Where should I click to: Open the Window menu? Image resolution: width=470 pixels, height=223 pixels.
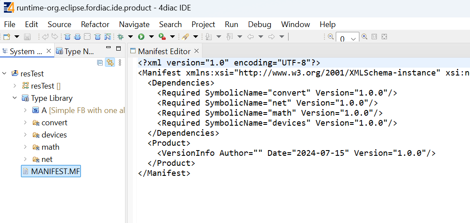pos(296,24)
